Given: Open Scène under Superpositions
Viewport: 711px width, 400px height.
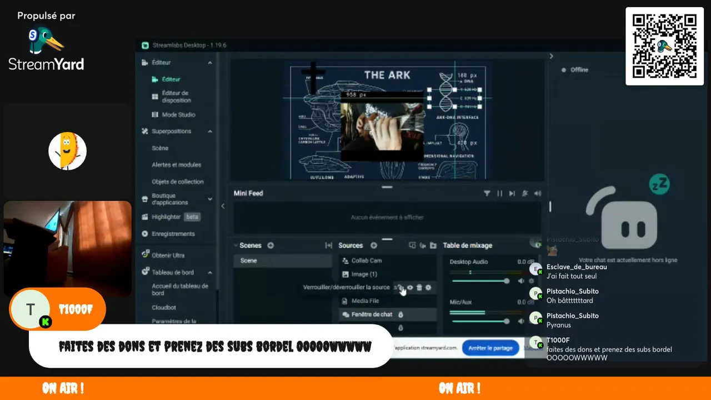Looking at the screenshot, I should pos(160,148).
